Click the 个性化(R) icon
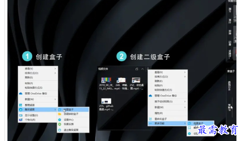 [x=21, y=120]
